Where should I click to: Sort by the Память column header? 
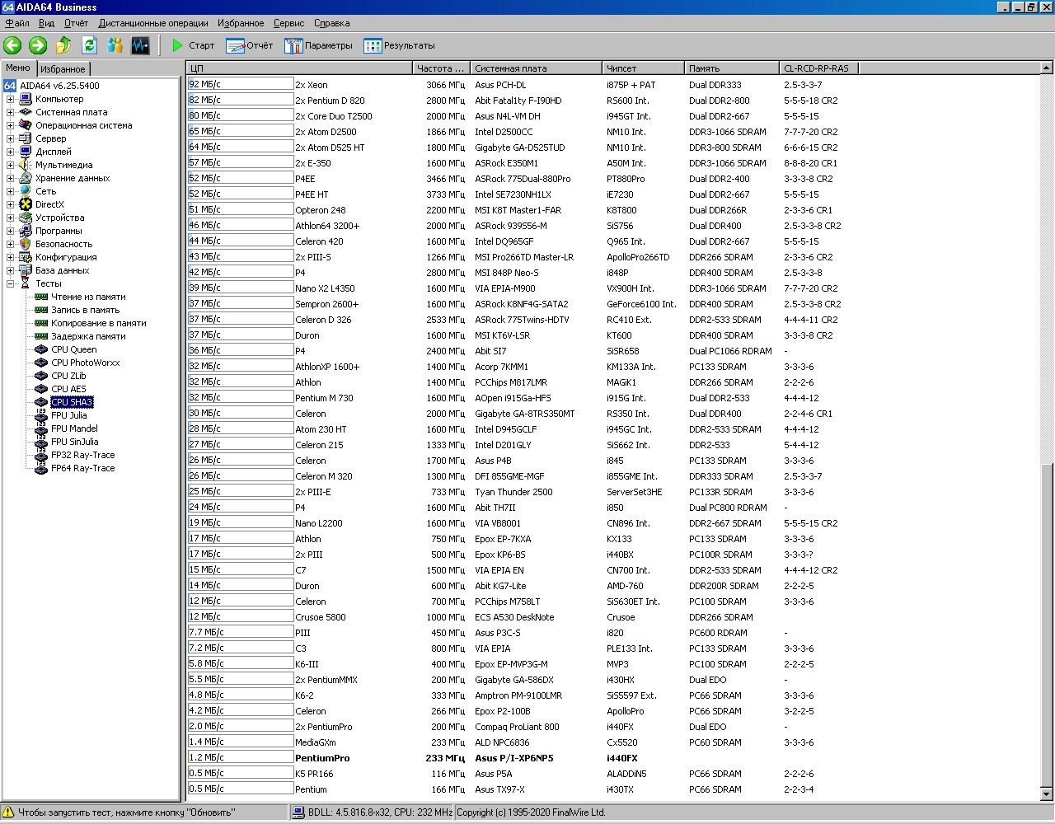[732, 68]
